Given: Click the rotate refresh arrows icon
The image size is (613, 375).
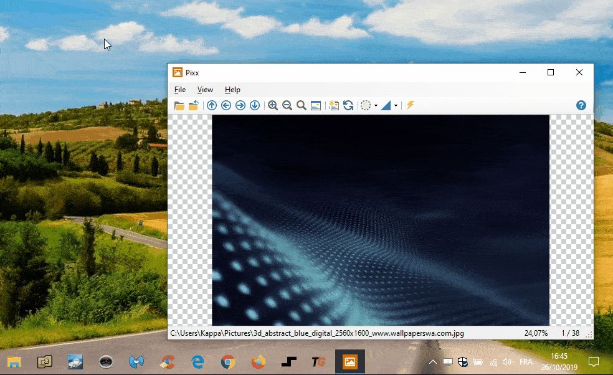Looking at the screenshot, I should coord(348,105).
